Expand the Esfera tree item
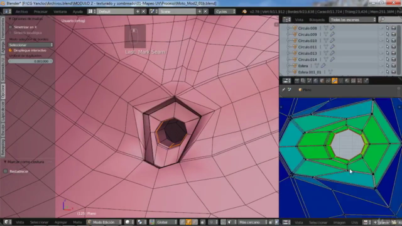 point(288,66)
